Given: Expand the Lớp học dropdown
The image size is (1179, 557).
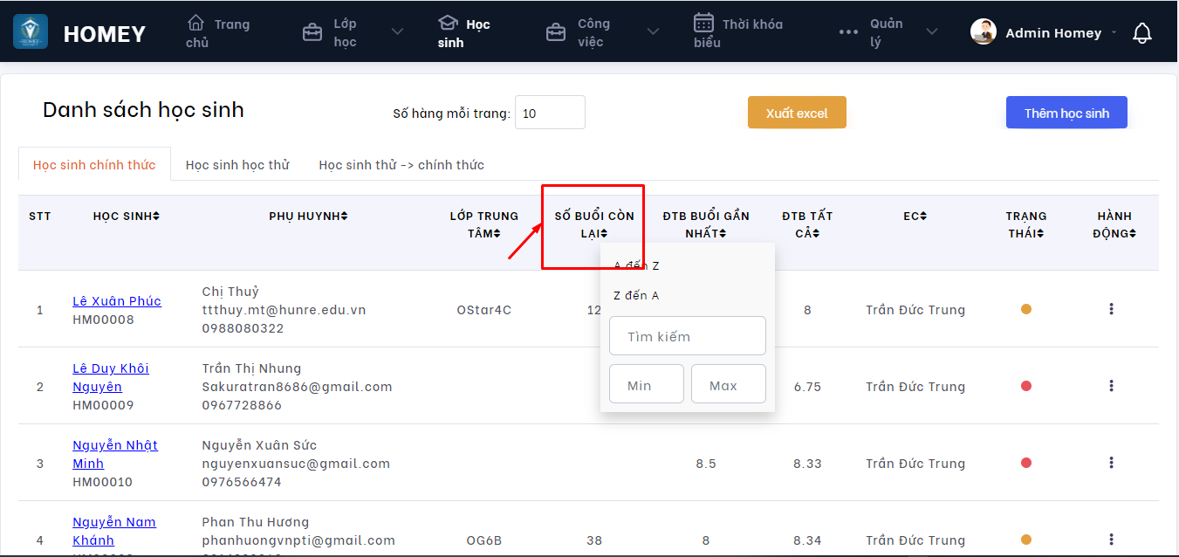Looking at the screenshot, I should (x=397, y=32).
